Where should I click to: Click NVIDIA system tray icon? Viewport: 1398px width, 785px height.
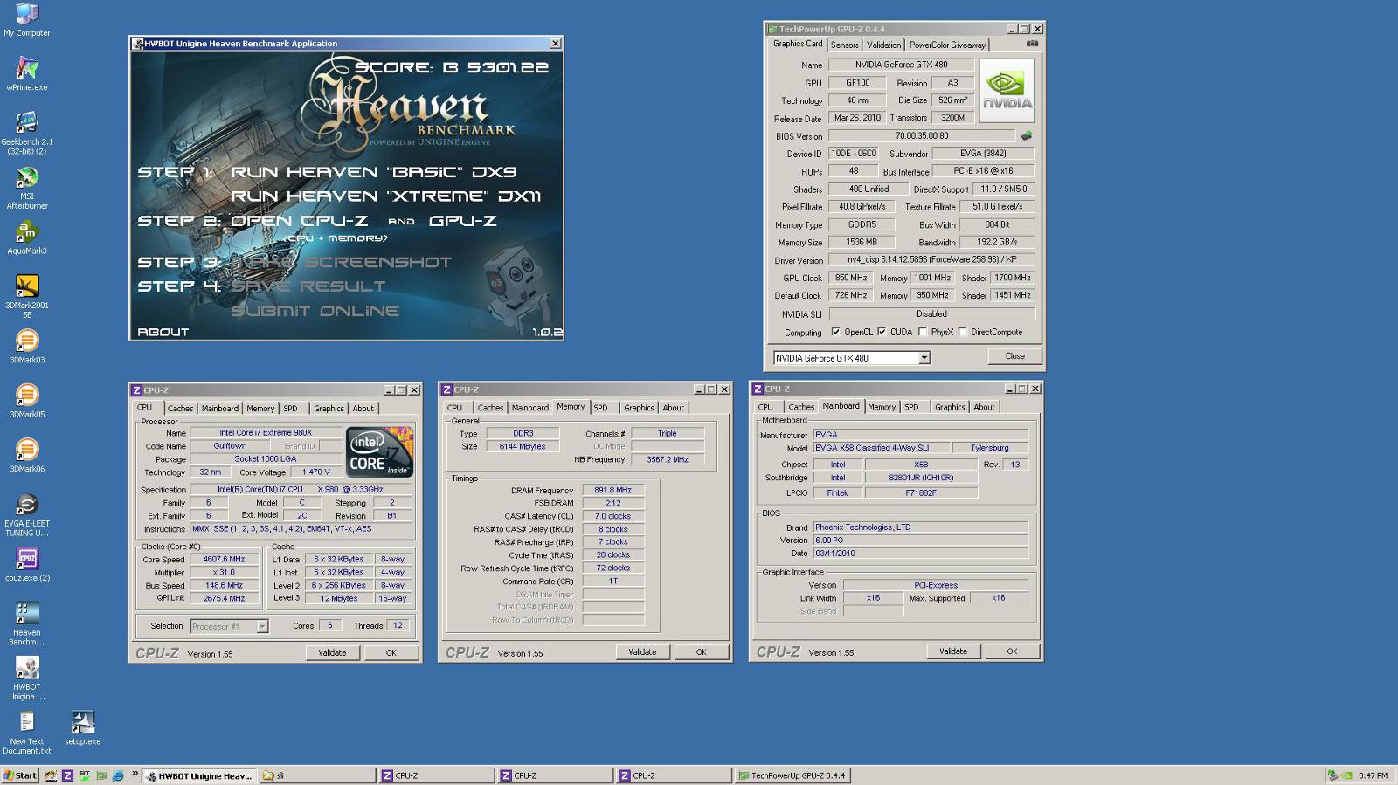click(x=1346, y=775)
